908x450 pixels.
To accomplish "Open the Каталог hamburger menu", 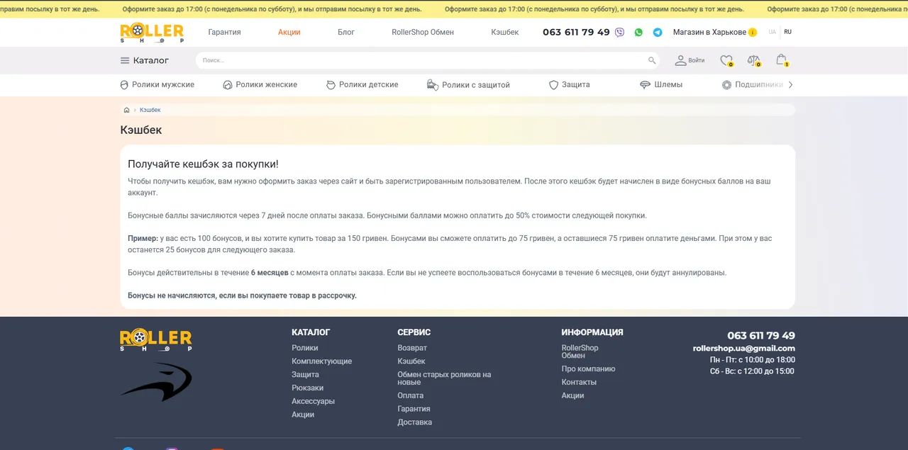I will 145,61.
